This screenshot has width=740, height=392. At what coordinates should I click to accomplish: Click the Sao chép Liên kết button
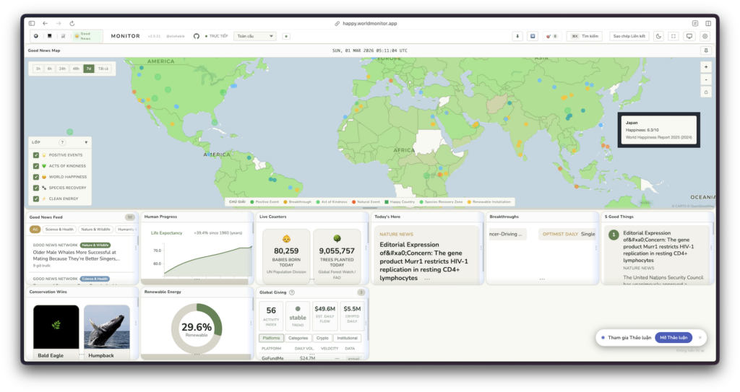(x=629, y=36)
